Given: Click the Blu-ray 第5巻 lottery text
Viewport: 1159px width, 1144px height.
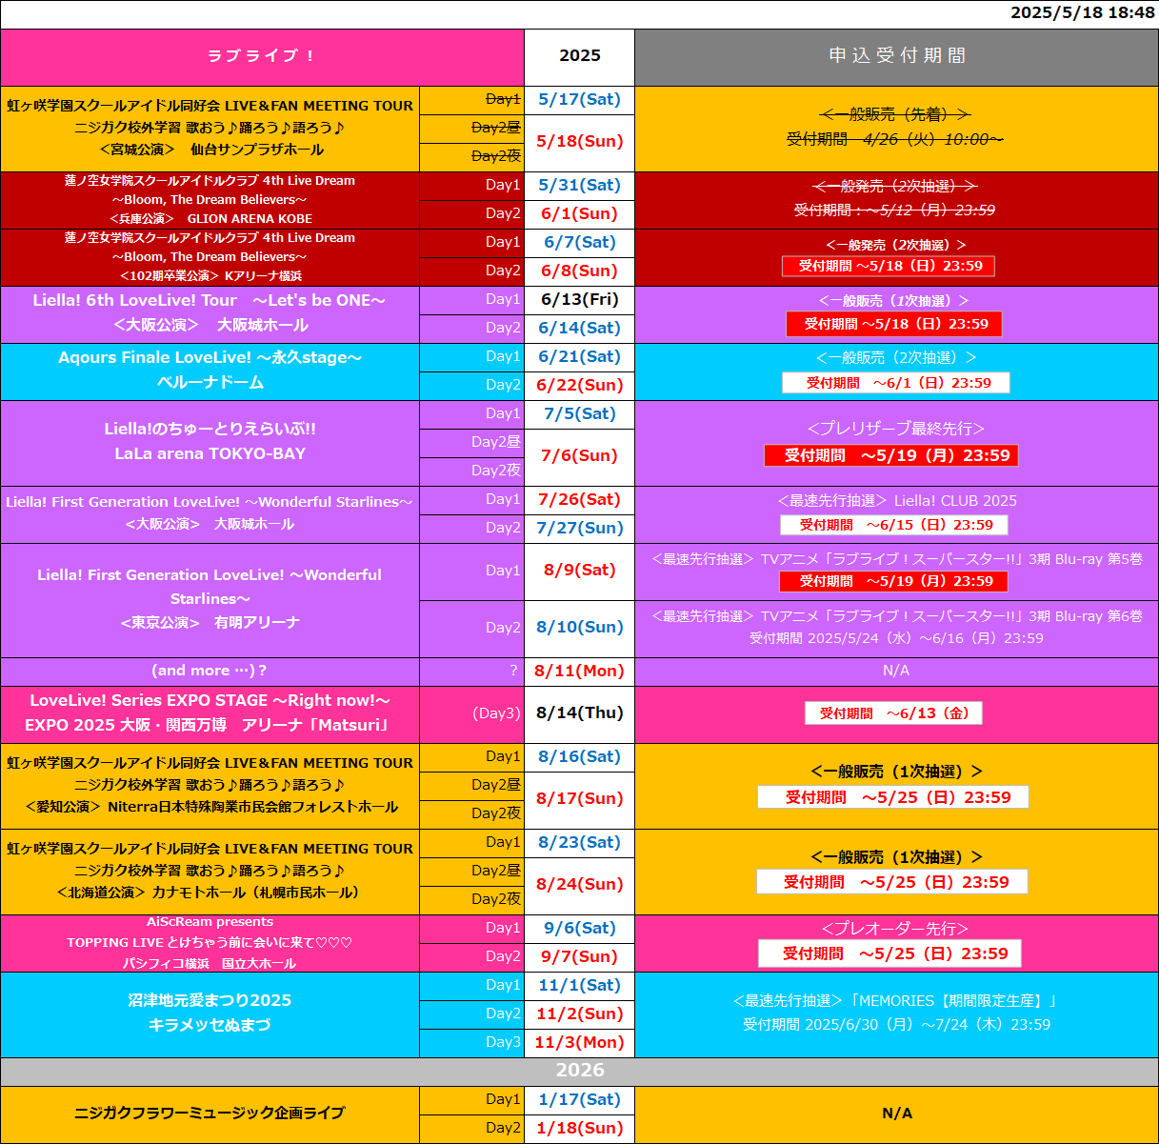Looking at the screenshot, I should click(x=896, y=560).
